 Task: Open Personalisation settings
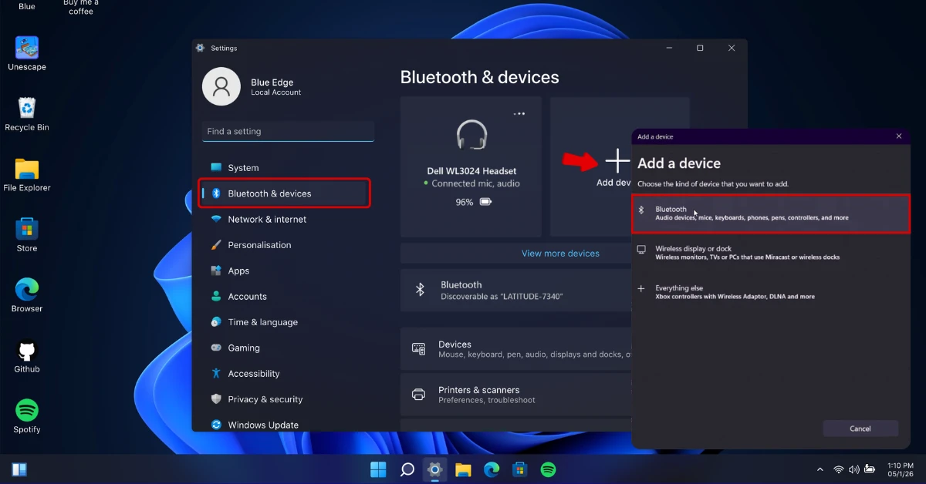pyautogui.click(x=286, y=245)
